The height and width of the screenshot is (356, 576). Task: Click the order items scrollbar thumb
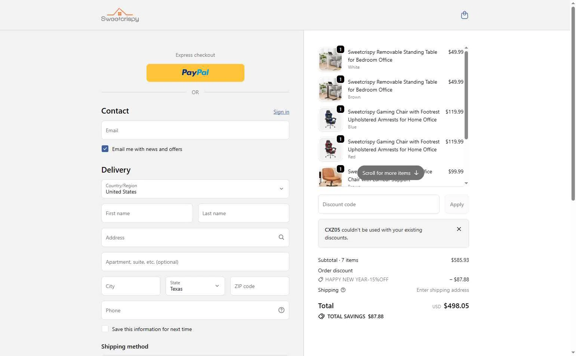pyautogui.click(x=466, y=95)
